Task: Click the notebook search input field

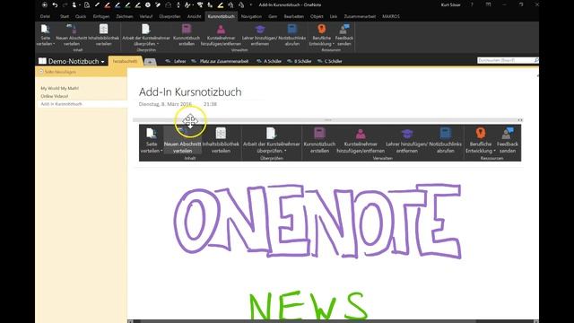Action: [505, 60]
